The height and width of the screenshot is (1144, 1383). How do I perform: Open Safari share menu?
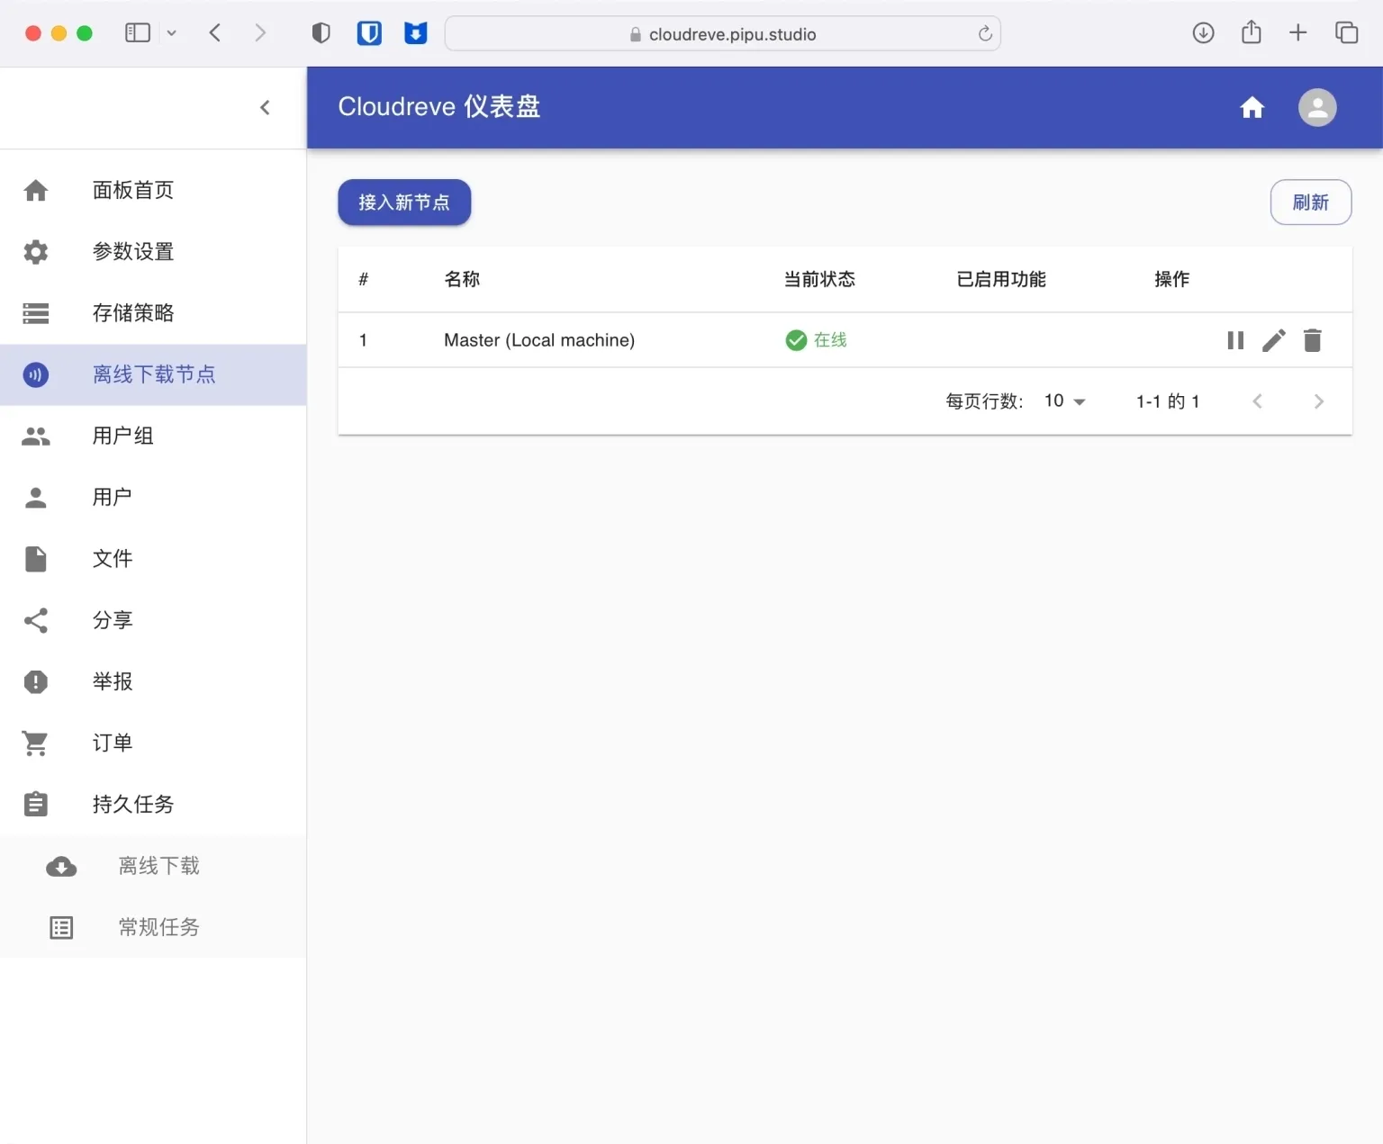(1251, 33)
